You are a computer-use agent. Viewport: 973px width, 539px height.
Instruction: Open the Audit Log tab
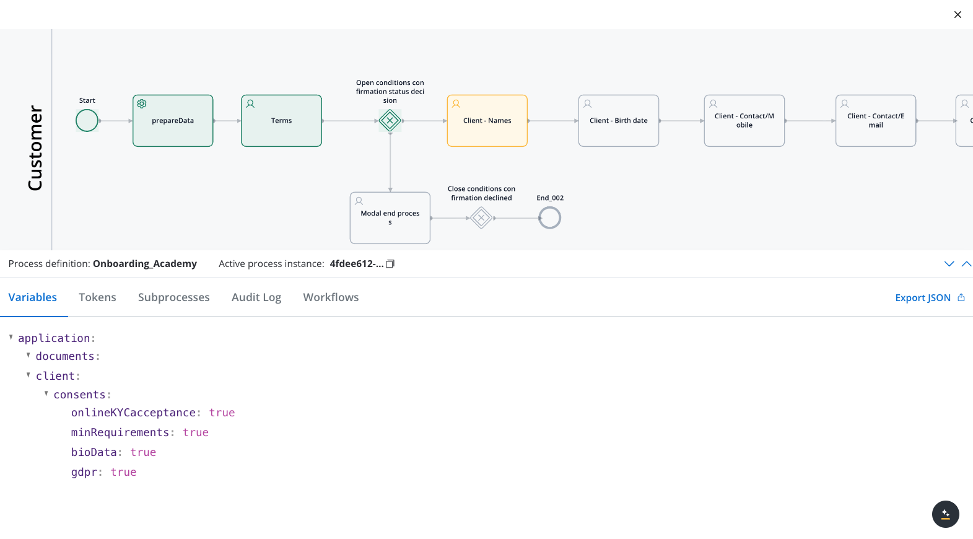256,297
